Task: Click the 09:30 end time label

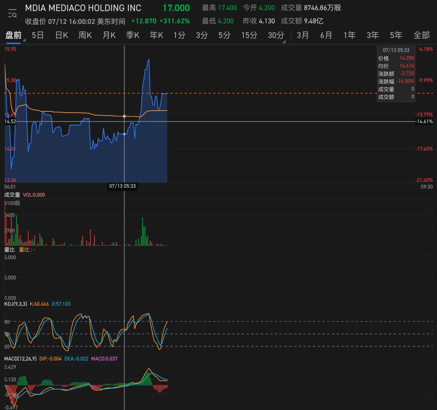Action: pos(427,187)
